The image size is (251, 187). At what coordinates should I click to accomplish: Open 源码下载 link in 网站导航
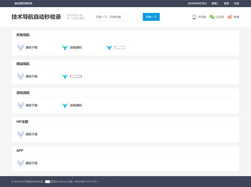[x=31, y=76]
